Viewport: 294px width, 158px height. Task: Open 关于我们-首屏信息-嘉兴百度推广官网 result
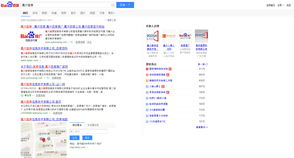pos(44,67)
